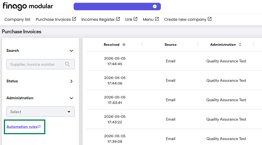Click the finago modular logo
This screenshot has width=262, height=145.
[x=28, y=6]
